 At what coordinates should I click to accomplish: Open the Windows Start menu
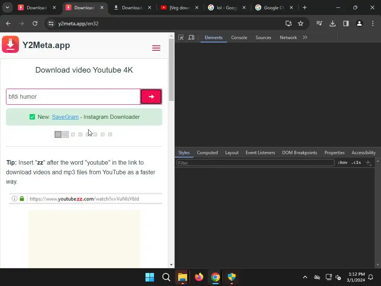(x=150, y=277)
